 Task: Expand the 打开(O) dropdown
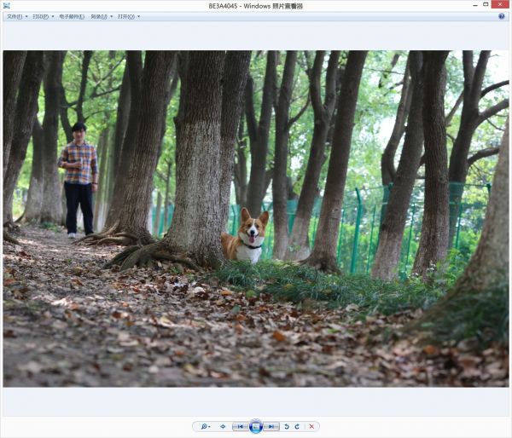pos(128,16)
